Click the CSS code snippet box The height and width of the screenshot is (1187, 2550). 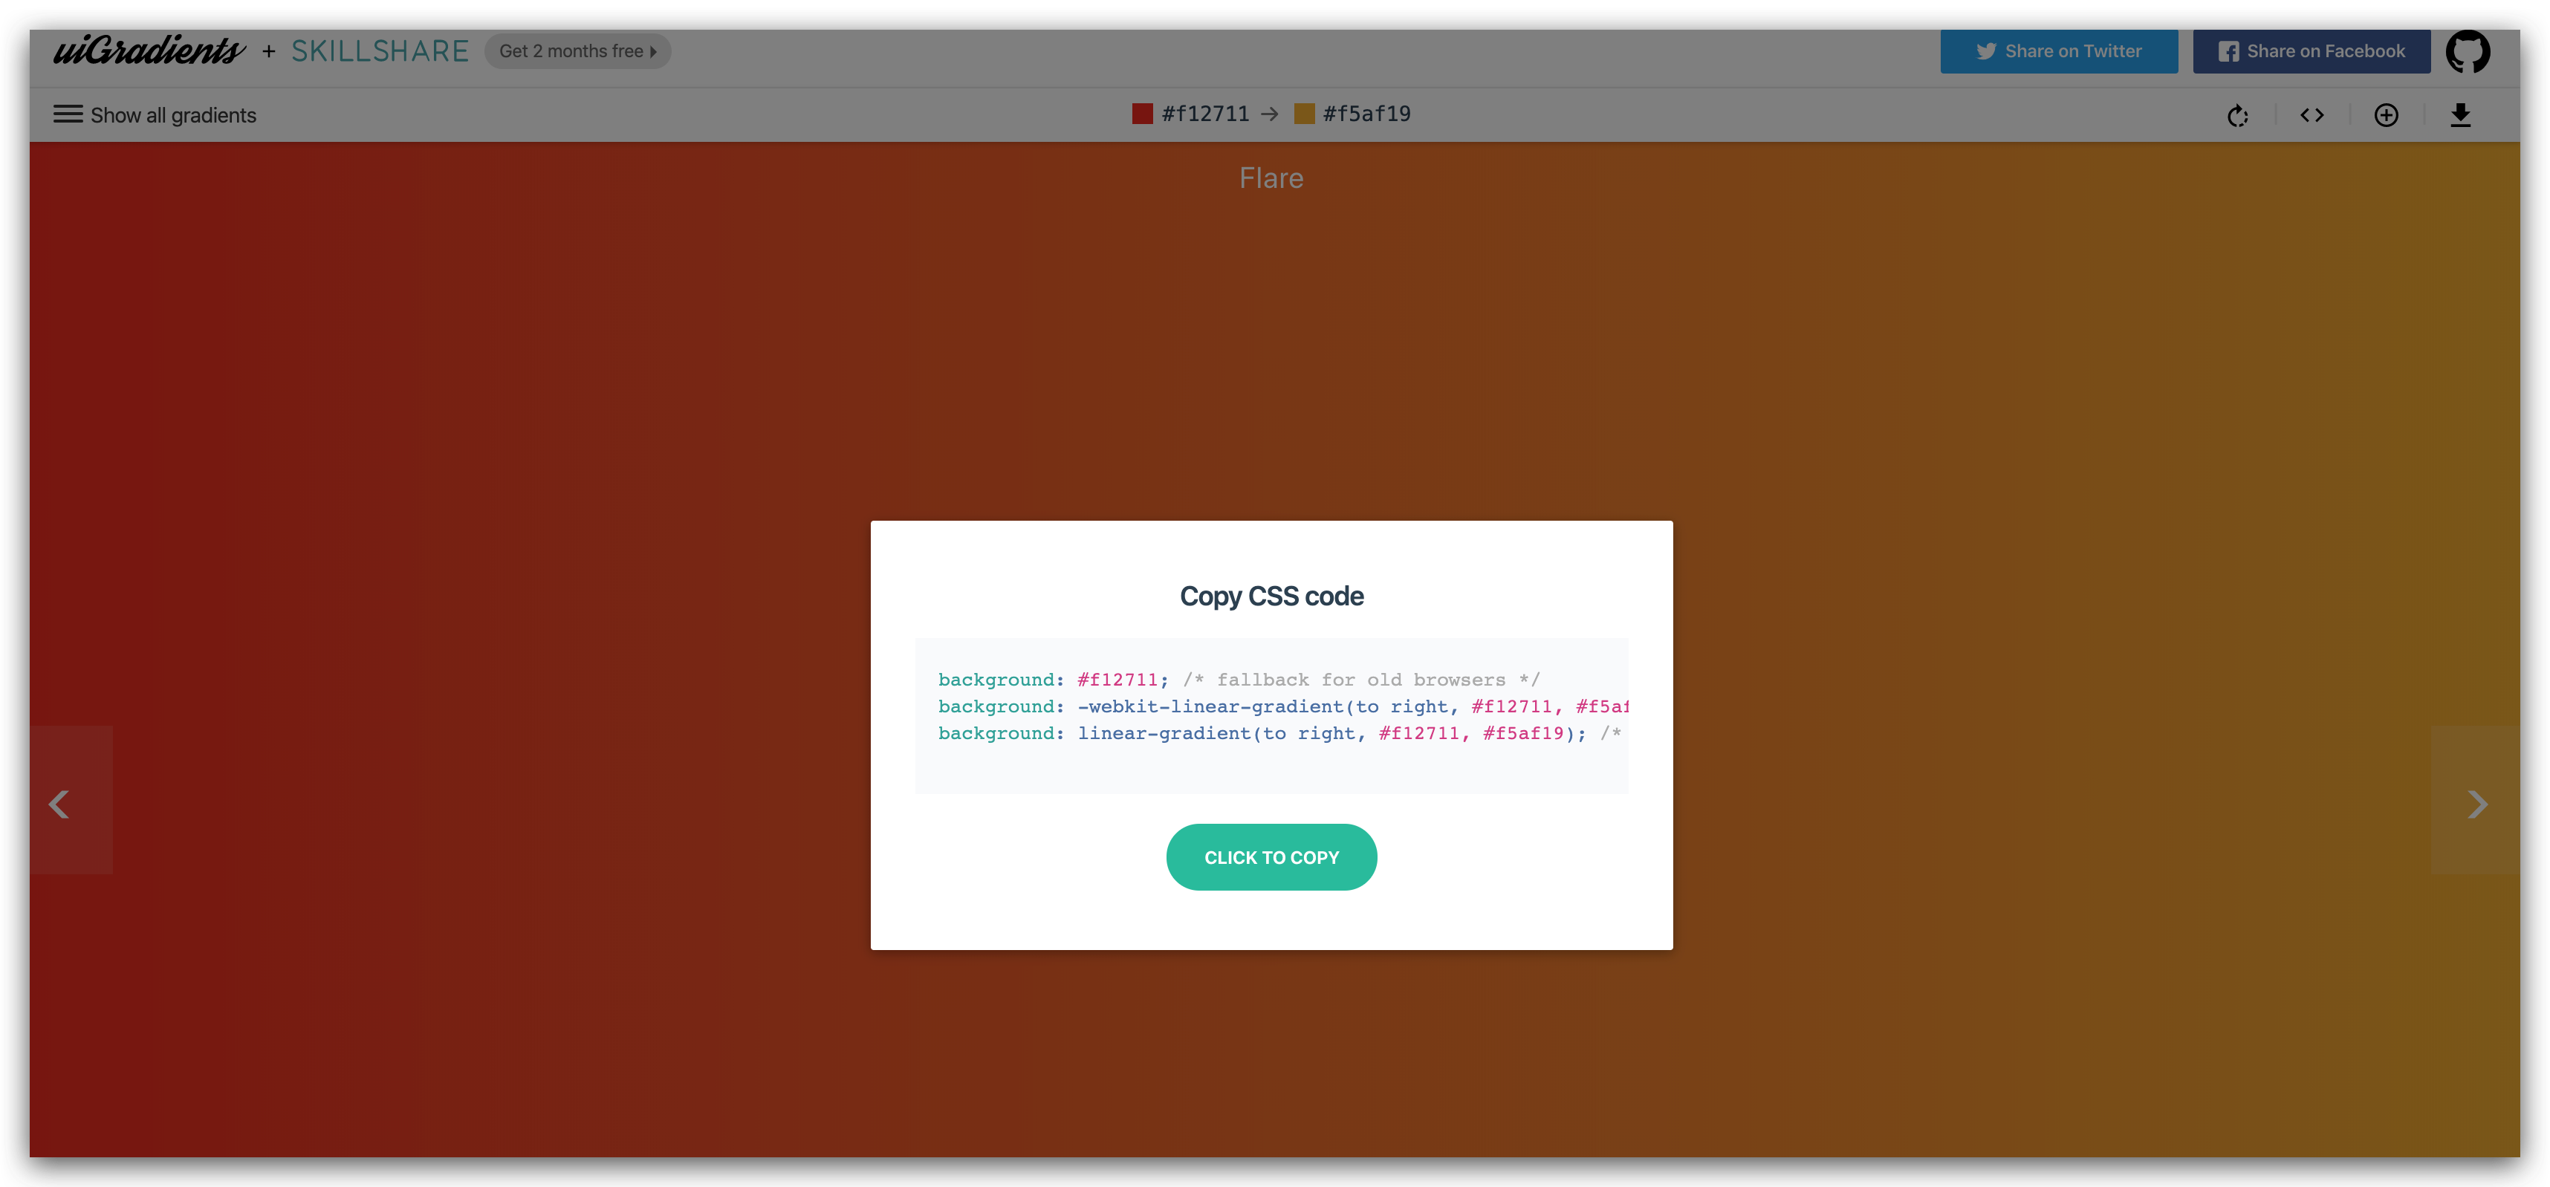[1271, 716]
